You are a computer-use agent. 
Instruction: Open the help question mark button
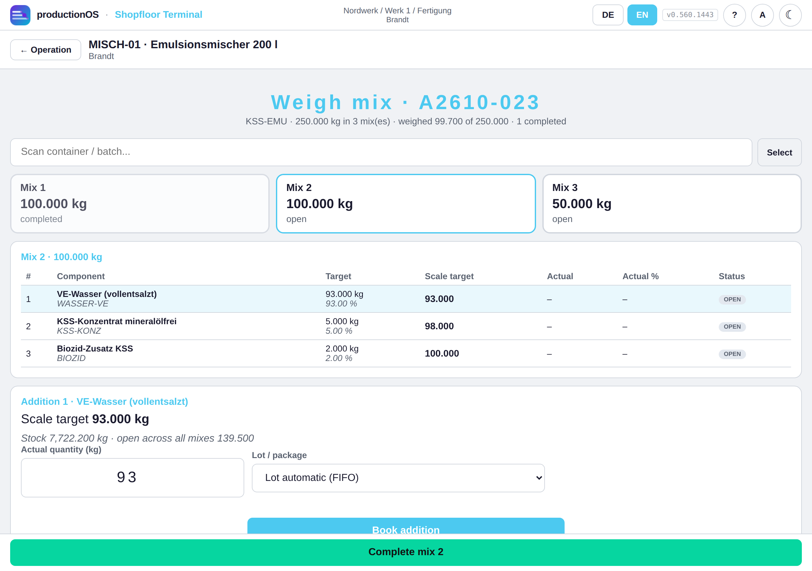point(734,15)
